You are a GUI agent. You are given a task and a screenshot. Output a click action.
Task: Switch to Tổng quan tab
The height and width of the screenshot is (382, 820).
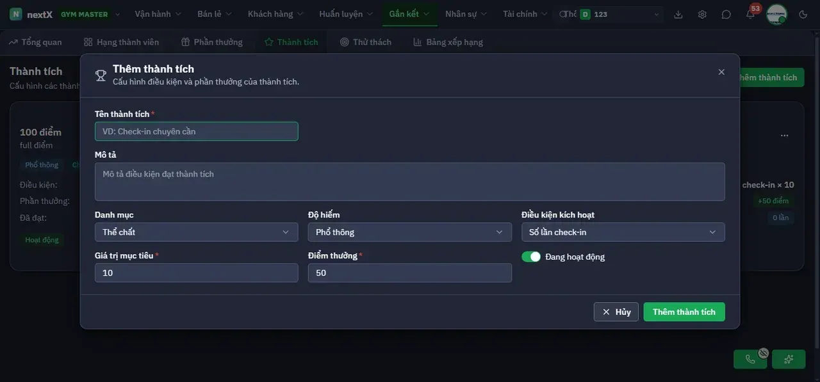36,42
